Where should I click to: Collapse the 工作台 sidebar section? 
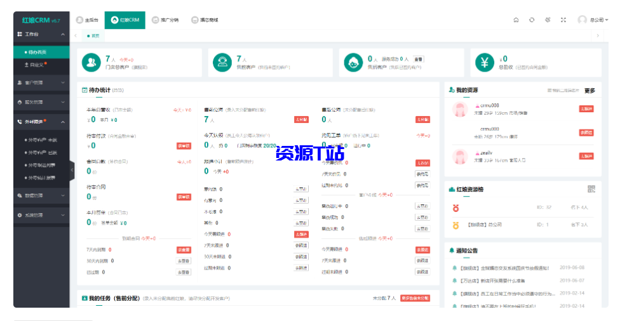(41, 34)
